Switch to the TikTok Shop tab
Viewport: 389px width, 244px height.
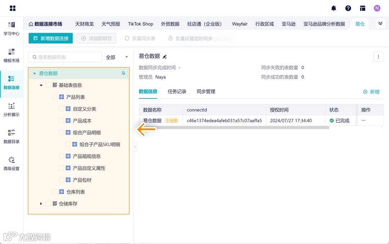pos(140,24)
